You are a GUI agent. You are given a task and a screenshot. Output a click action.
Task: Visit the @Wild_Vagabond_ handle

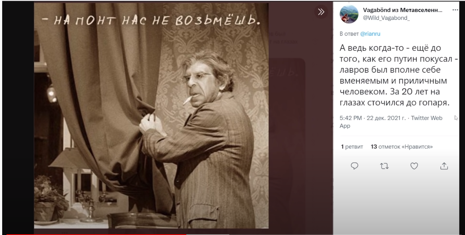tap(386, 18)
